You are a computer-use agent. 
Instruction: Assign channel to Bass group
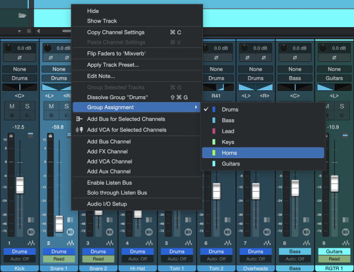[x=263, y=120]
